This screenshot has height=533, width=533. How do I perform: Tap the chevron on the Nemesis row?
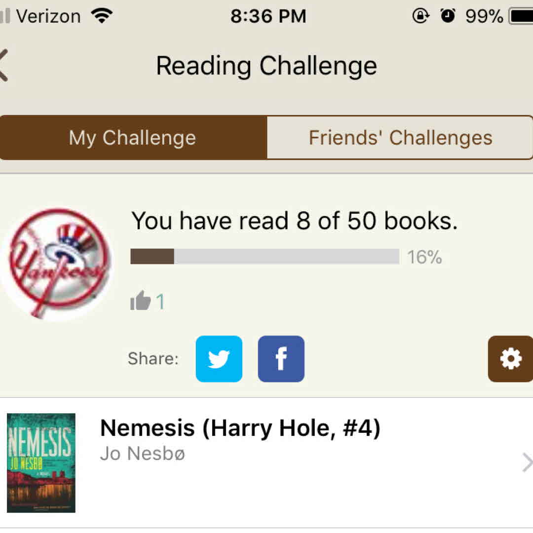pyautogui.click(x=527, y=463)
